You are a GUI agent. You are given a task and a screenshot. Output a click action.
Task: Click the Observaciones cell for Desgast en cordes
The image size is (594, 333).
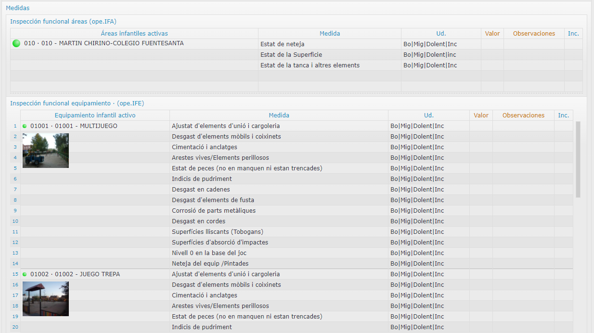523,221
